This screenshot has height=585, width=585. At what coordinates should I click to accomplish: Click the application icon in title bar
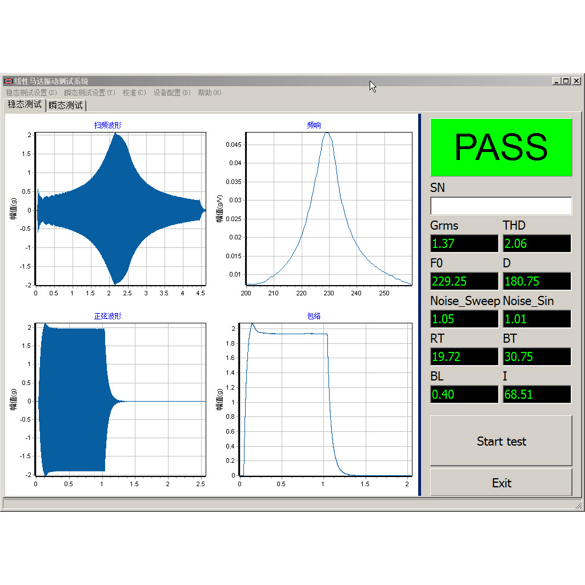point(8,81)
